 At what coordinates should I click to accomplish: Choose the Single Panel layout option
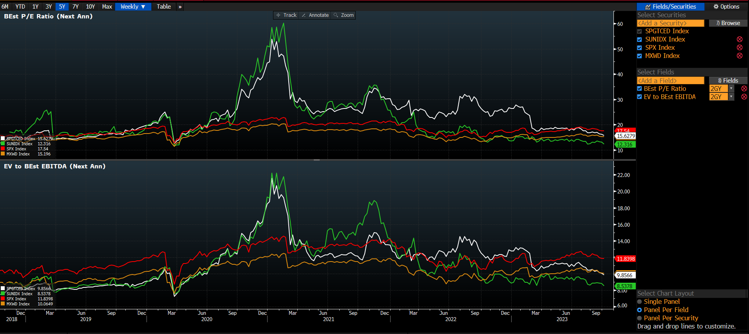coord(640,302)
